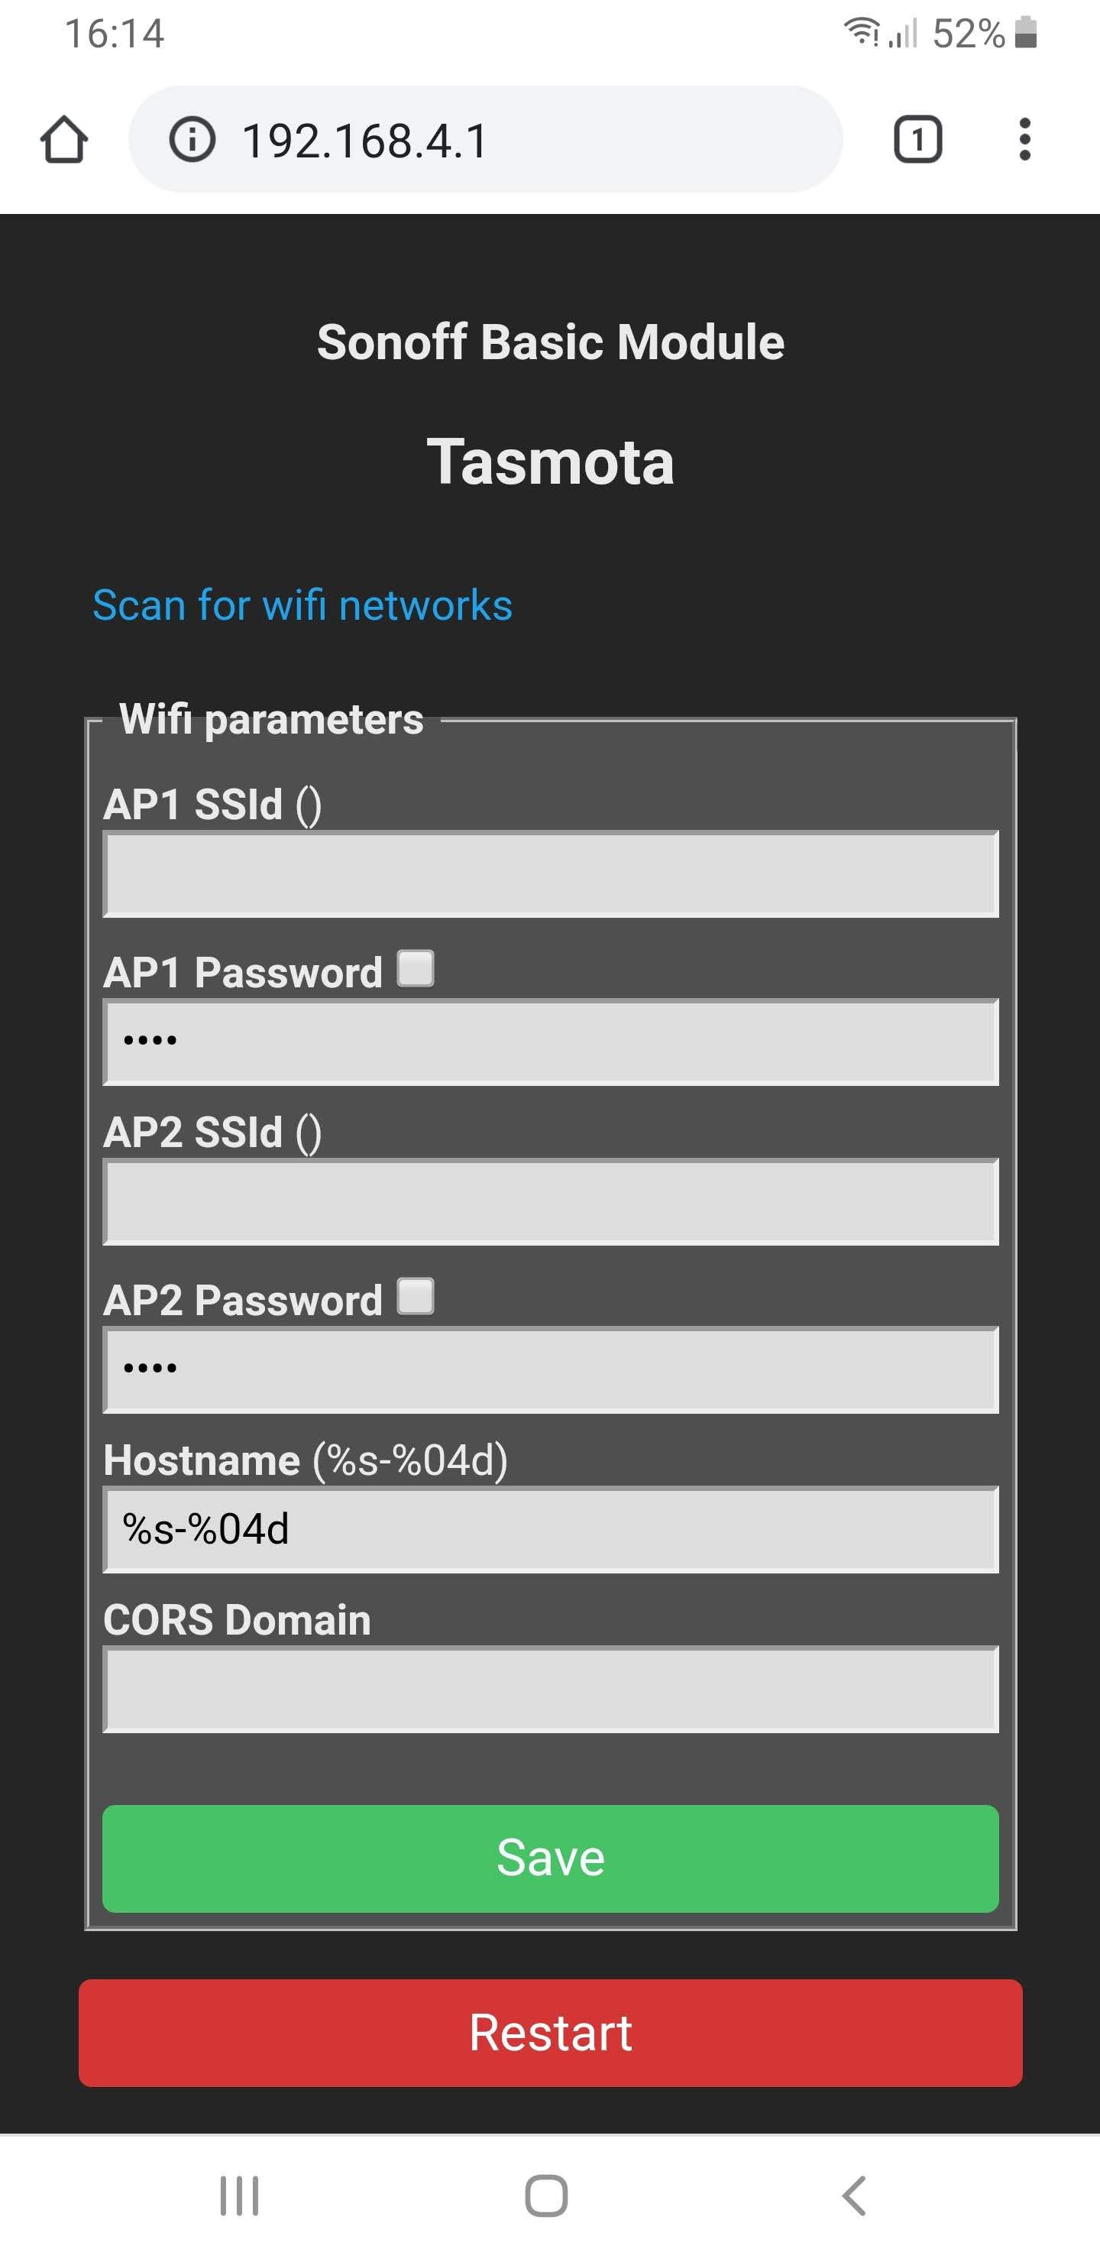This screenshot has height=2262, width=1100.
Task: Tap the battery icon in status bar
Action: (x=1025, y=34)
